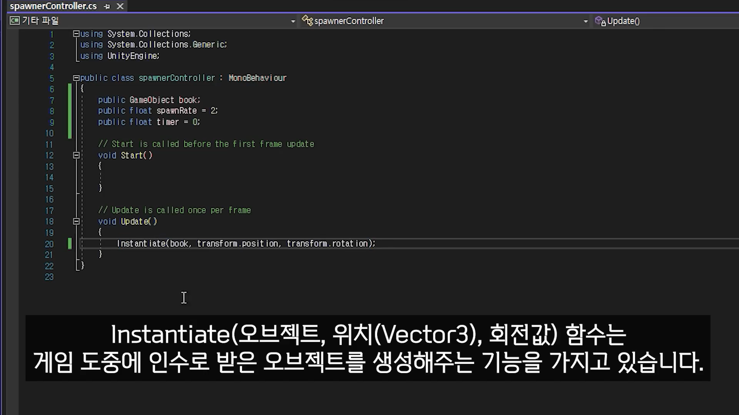
Task: Click the C# project icon beside 기타 파일
Action: click(x=15, y=21)
